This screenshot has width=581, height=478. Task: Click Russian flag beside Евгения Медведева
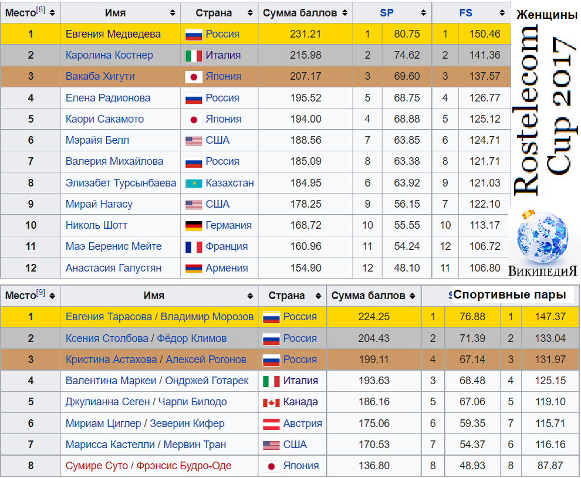pyautogui.click(x=194, y=35)
